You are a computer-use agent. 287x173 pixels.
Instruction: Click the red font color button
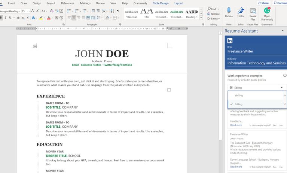pos(49,18)
